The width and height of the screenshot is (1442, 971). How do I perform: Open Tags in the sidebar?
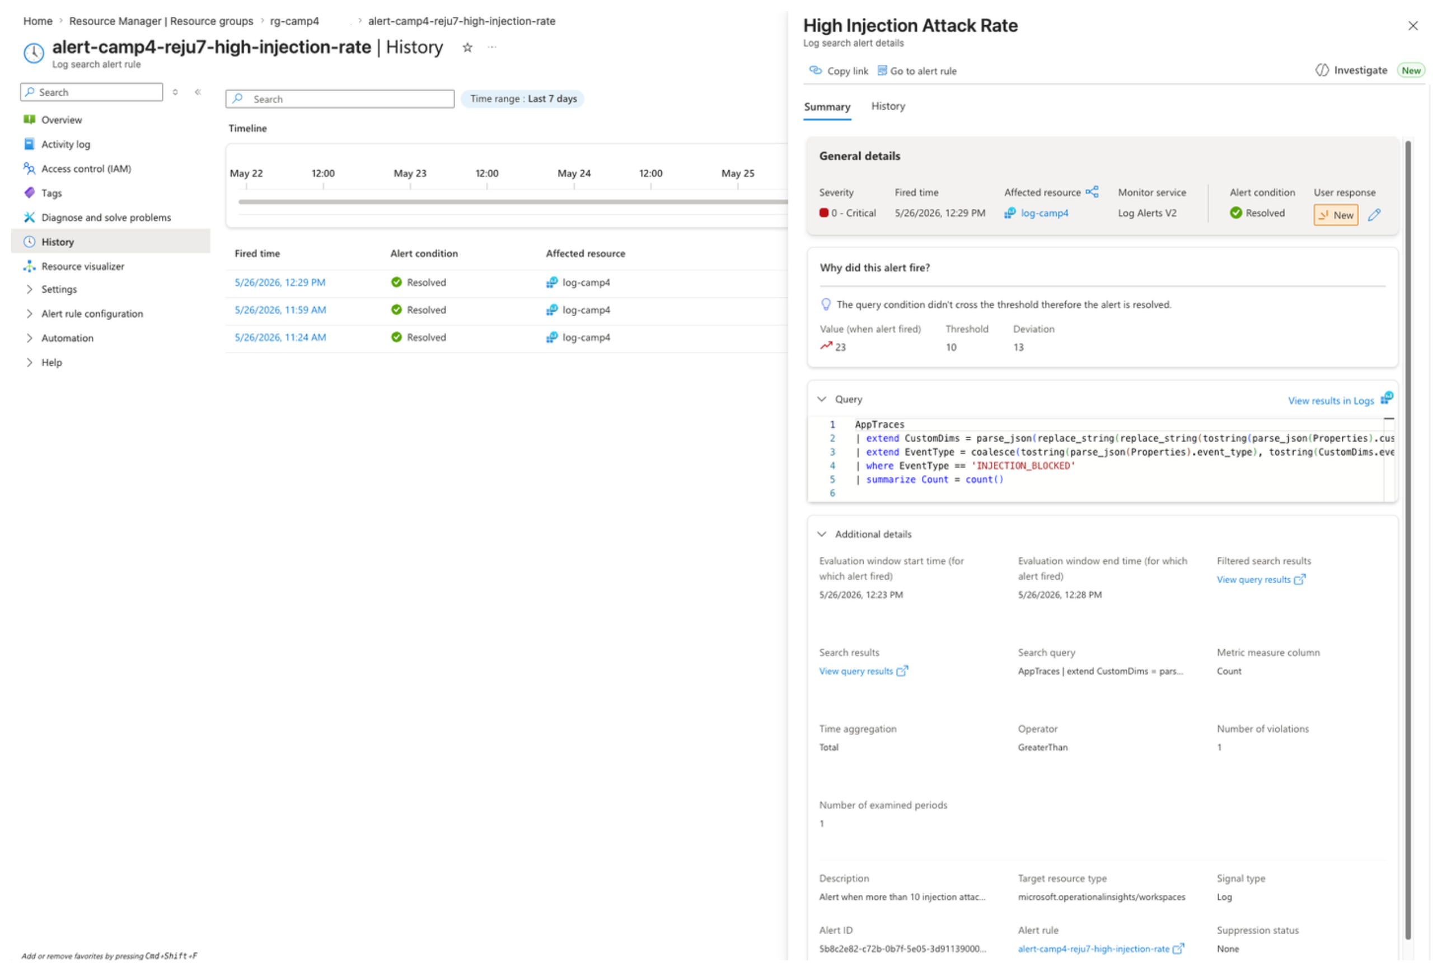click(x=52, y=193)
